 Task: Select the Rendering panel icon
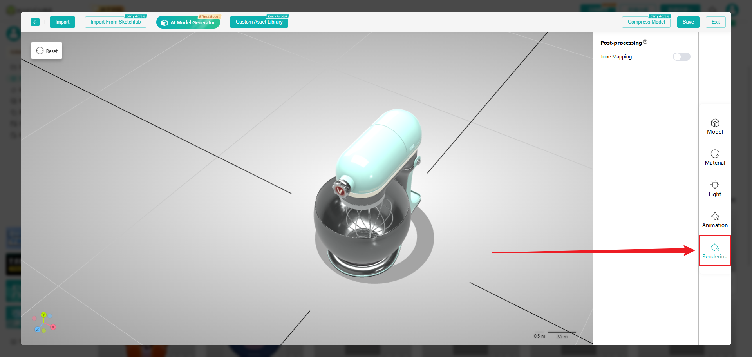point(715,251)
